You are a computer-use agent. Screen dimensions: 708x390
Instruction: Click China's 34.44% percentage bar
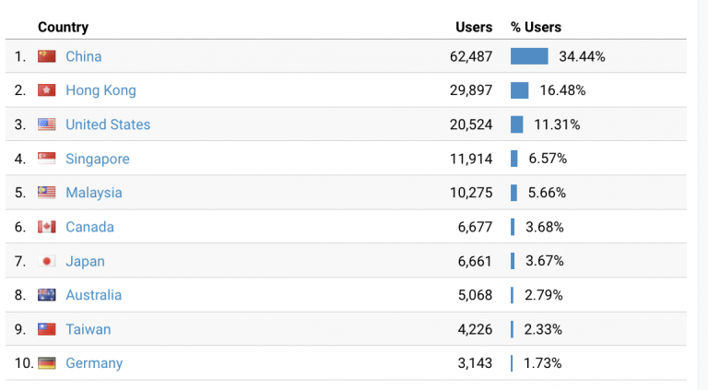(529, 56)
